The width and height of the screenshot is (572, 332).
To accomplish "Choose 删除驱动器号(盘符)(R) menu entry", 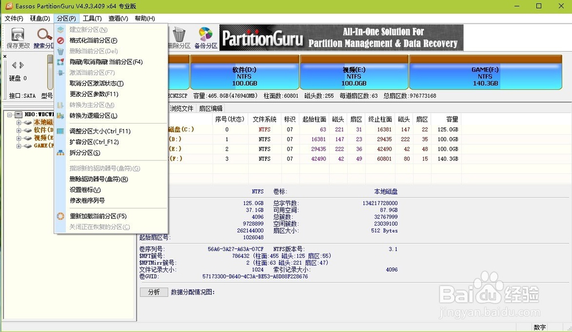I will tap(98, 179).
